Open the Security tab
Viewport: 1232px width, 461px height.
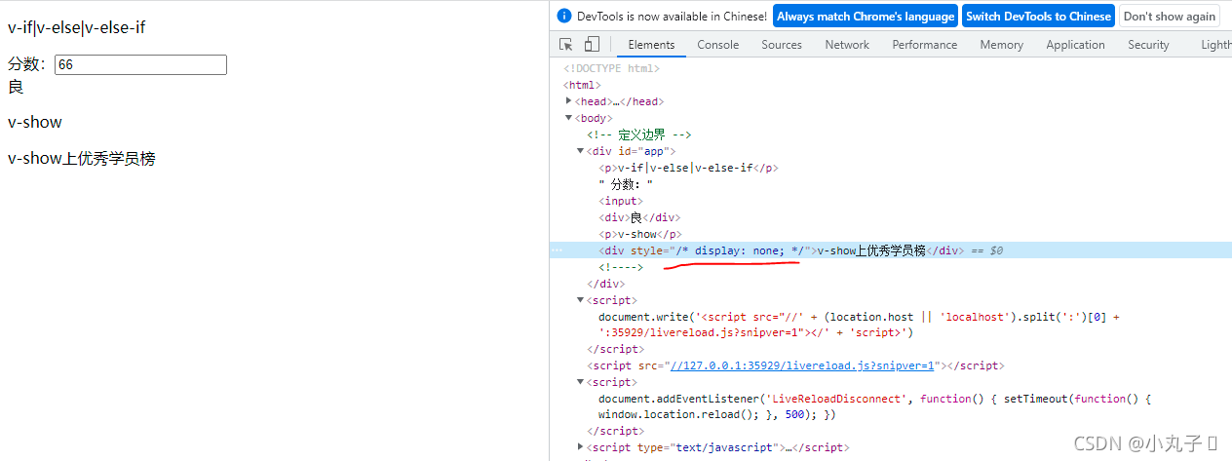[x=1148, y=45]
